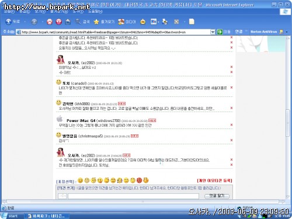Click the 댓글 달기 submit button
Image resolution: width=292 pixels, height=219 pixels.
coord(217,196)
